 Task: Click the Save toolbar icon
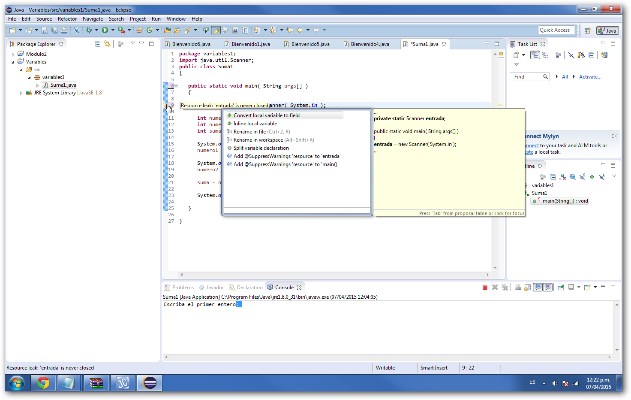click(45, 30)
